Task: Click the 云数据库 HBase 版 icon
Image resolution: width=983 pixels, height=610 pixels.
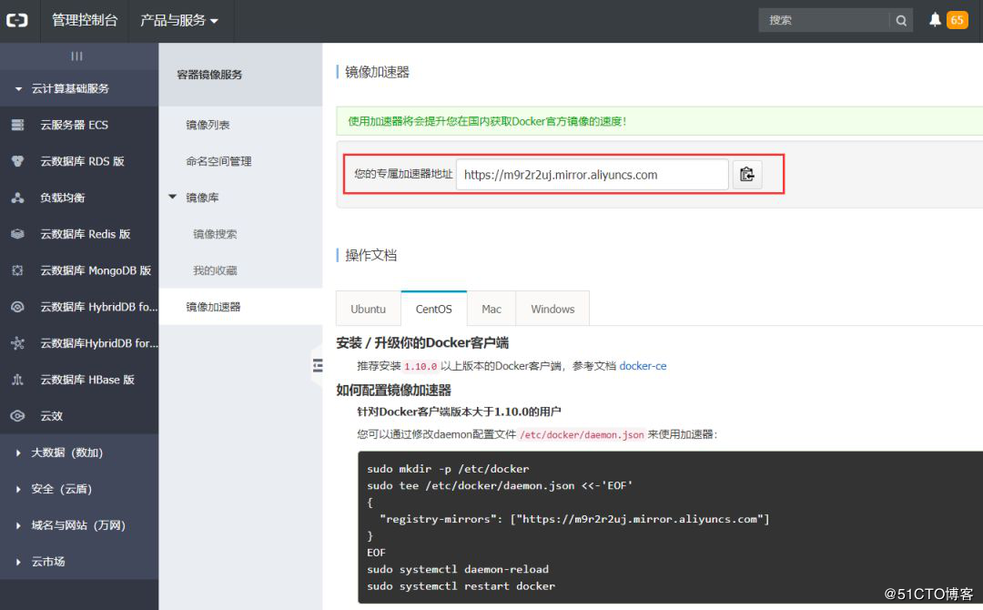Action: [x=17, y=380]
